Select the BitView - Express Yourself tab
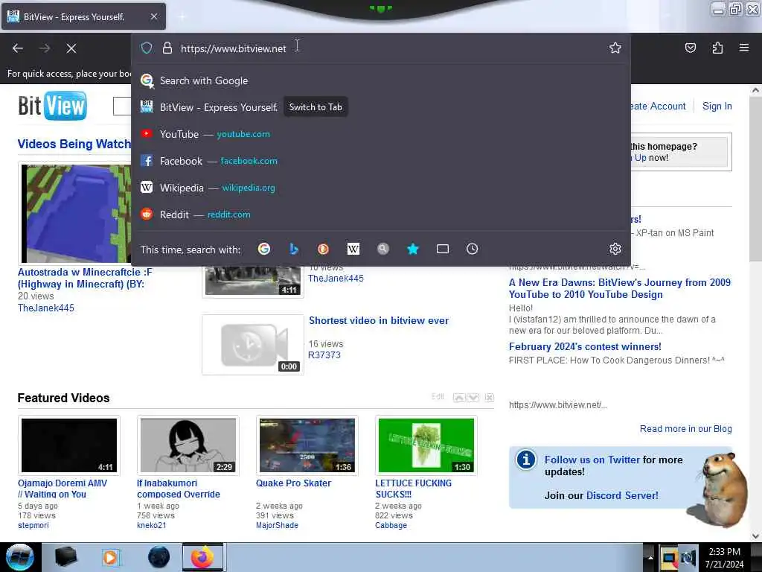 click(83, 16)
